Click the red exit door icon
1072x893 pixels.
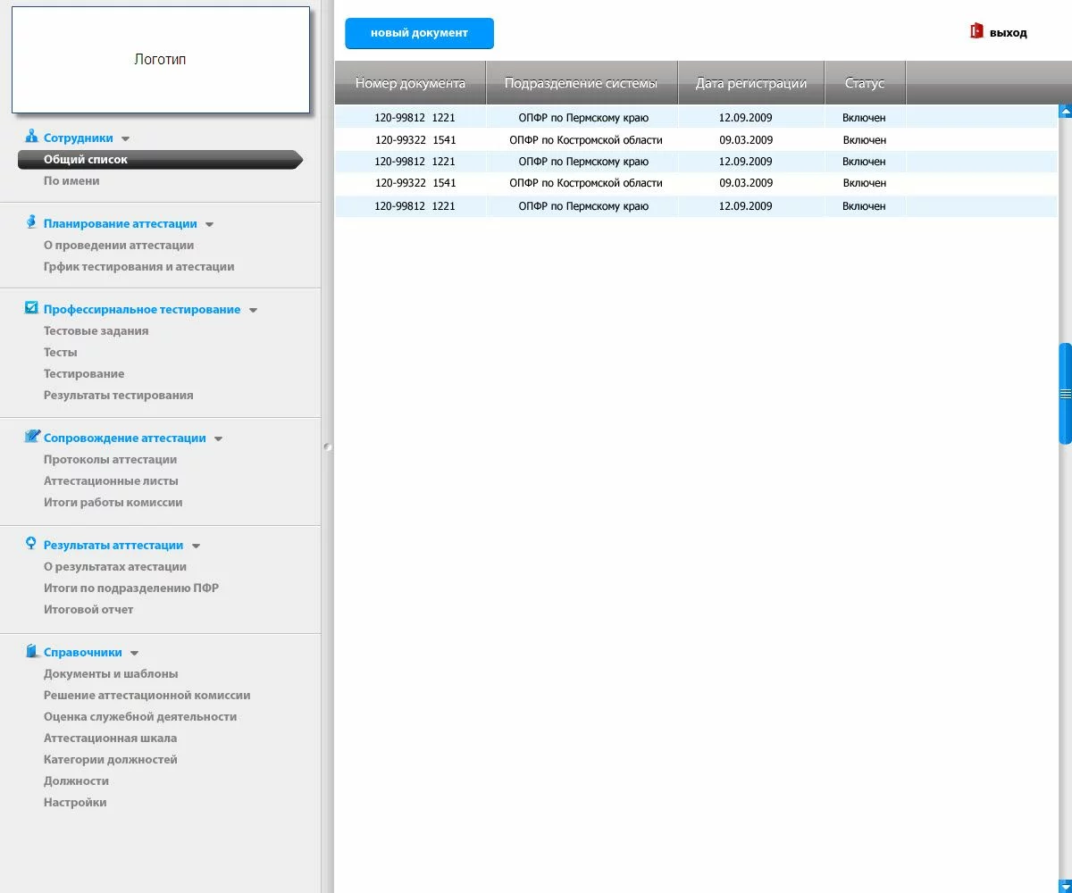pos(976,31)
